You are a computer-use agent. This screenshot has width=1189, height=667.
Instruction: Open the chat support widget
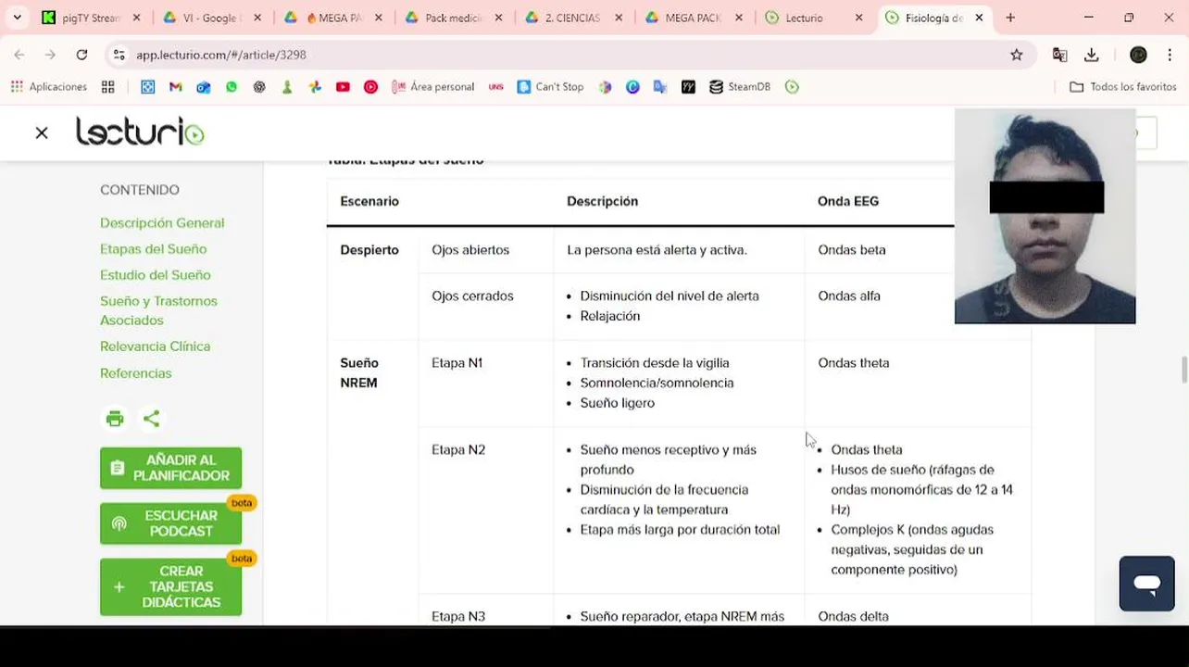coord(1146,584)
